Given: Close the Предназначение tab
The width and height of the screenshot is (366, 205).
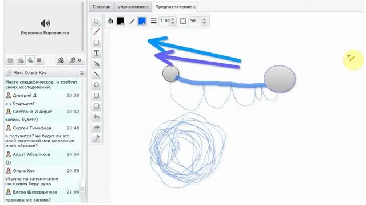Looking at the screenshot, I should point(194,7).
